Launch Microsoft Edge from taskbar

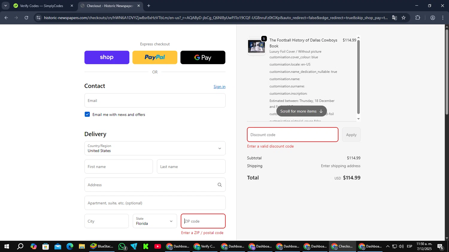(70, 247)
